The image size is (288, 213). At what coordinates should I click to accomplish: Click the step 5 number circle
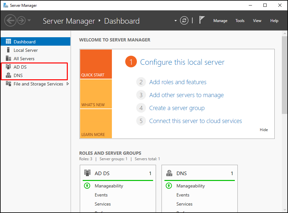point(141,121)
